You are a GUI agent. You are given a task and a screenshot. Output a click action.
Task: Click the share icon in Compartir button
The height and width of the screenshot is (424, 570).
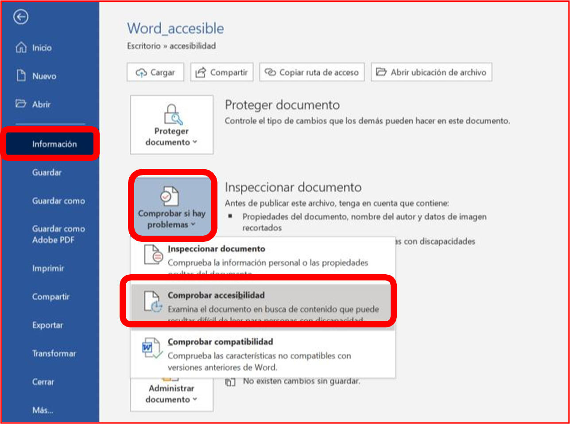(201, 72)
